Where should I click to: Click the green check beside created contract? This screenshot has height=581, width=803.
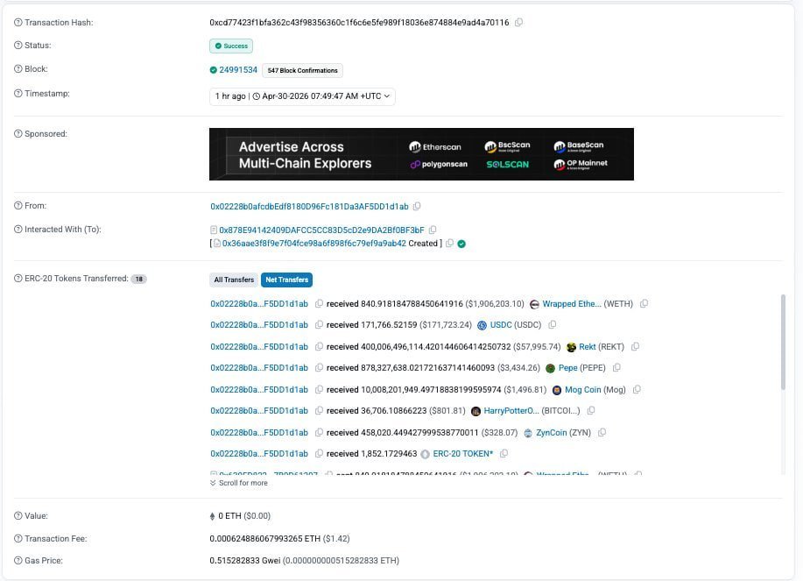click(x=462, y=244)
